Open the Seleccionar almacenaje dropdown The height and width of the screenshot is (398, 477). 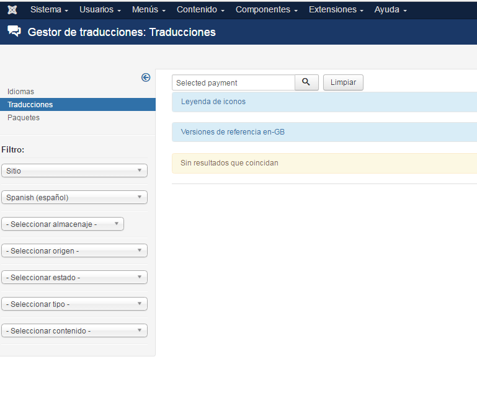pos(63,224)
